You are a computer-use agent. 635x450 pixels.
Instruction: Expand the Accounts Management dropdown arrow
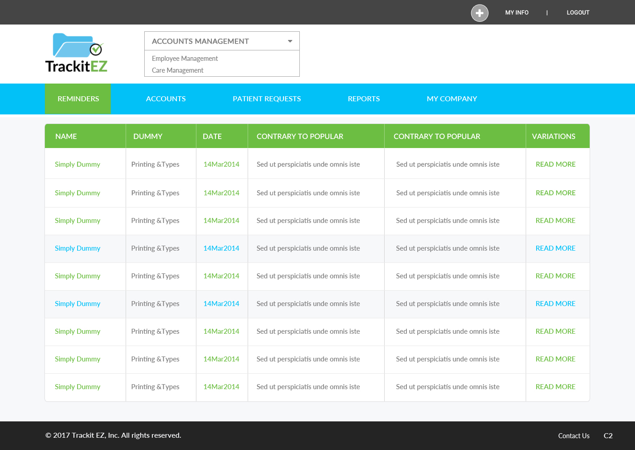pos(290,41)
